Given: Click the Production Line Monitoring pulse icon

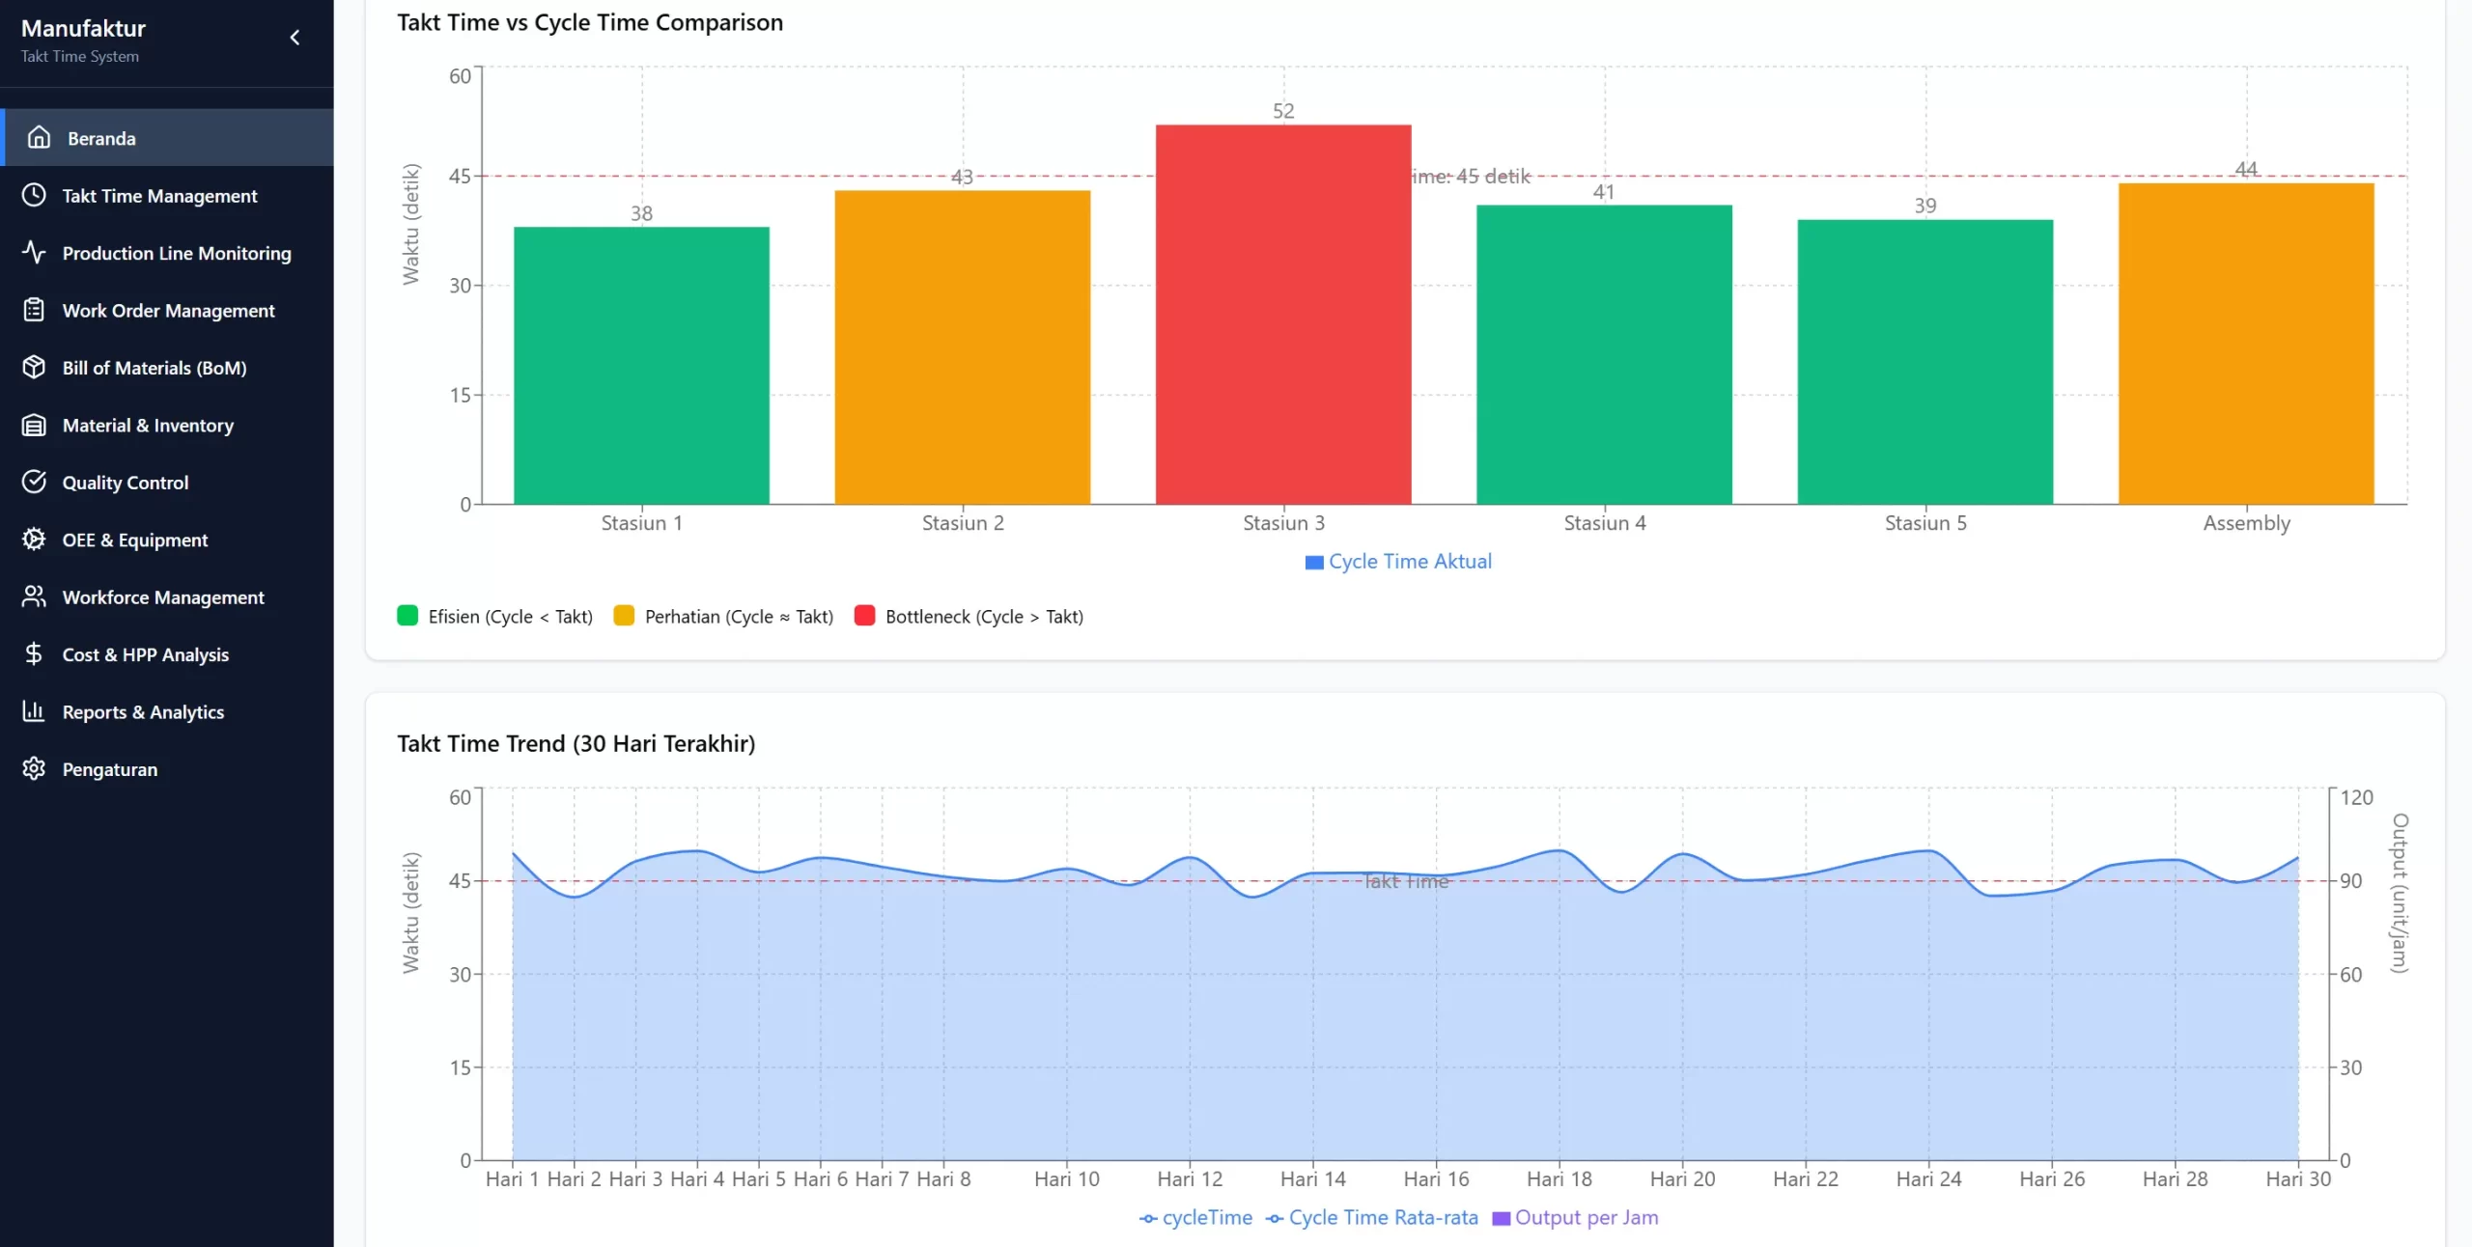Looking at the screenshot, I should tap(34, 253).
